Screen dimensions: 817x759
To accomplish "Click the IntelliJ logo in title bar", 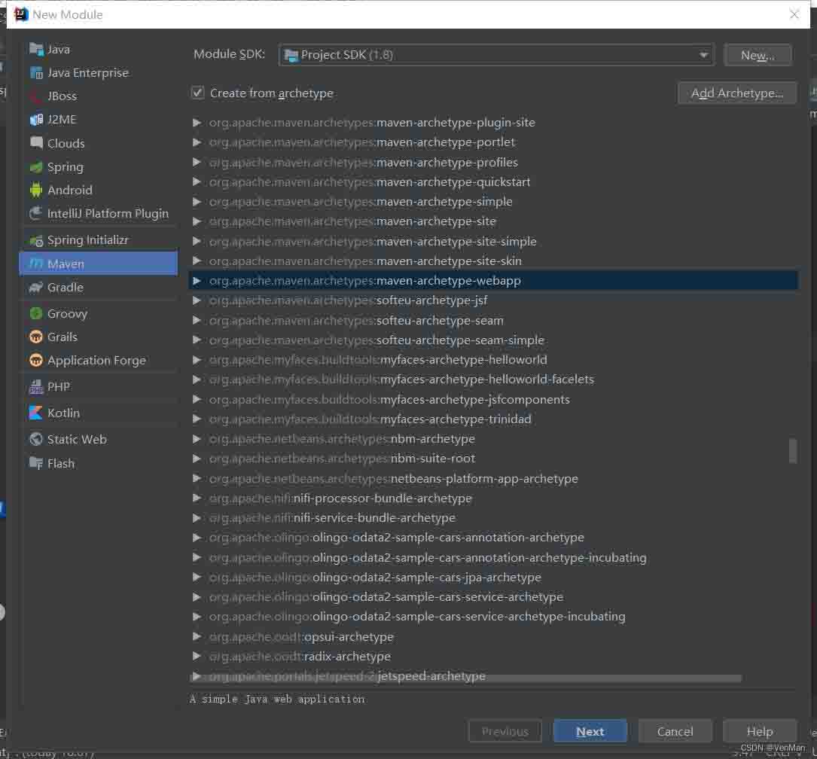I will pyautogui.click(x=21, y=14).
